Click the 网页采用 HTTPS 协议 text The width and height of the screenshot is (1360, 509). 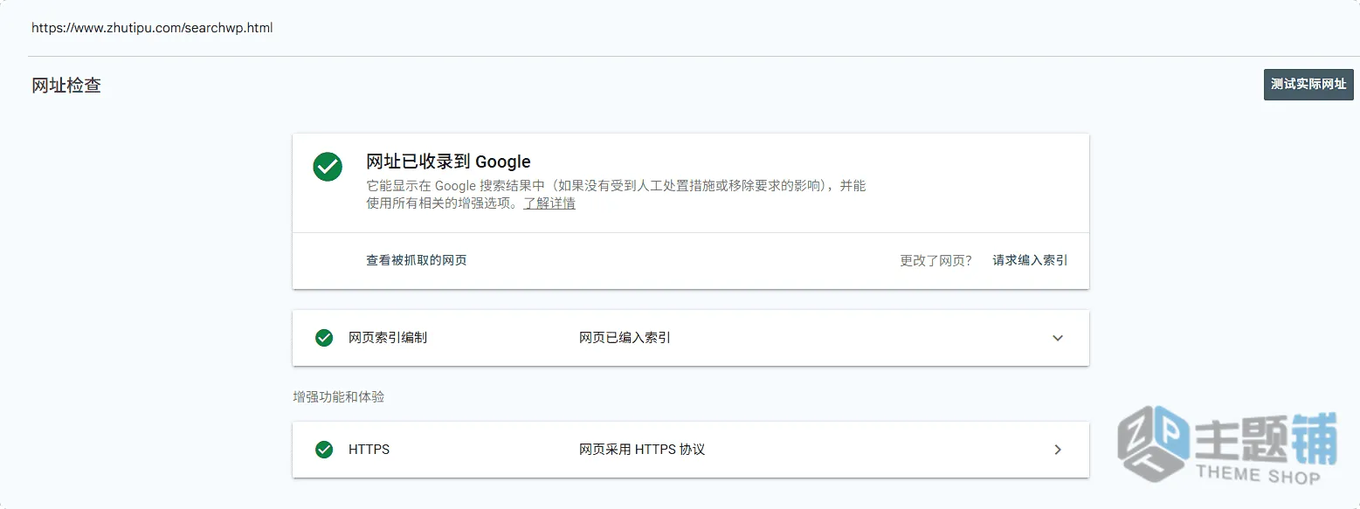642,450
